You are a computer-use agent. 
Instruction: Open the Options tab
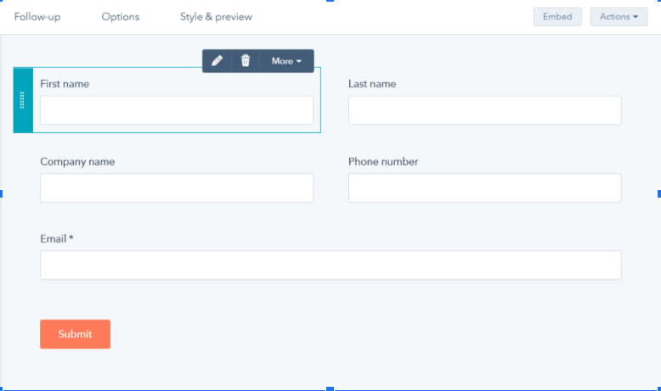pyautogui.click(x=120, y=17)
